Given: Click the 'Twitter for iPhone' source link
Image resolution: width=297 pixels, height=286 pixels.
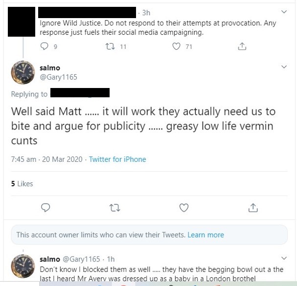Looking at the screenshot, I should (x=117, y=159).
